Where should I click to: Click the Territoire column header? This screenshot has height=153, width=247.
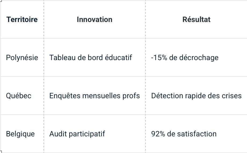point(22,20)
